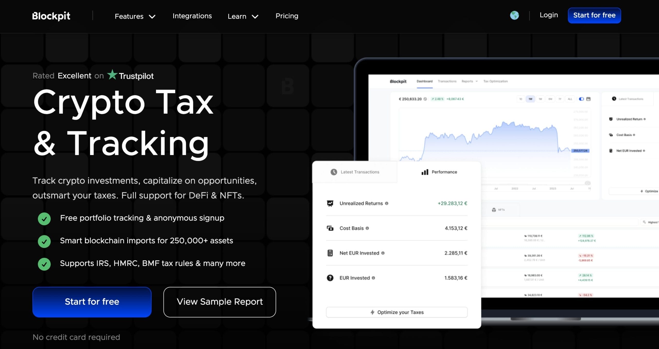Click the Cost Basis wallet icon in the card
Image resolution: width=659 pixels, height=349 pixels.
coord(330,228)
